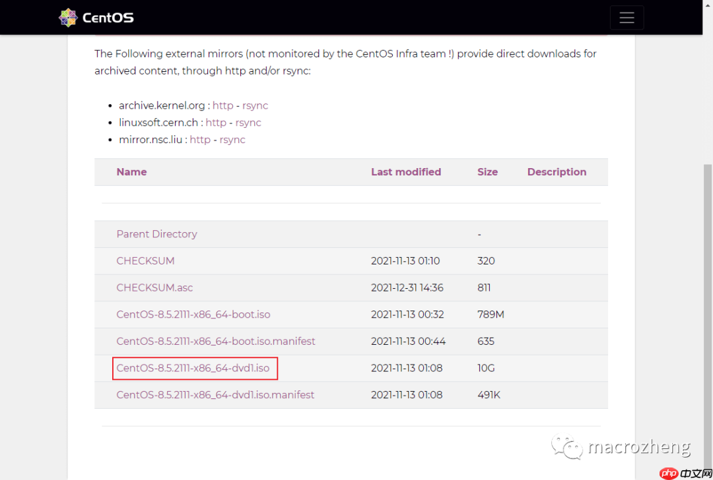This screenshot has height=480, width=713.
Task: Open the rsync link for linuxsoft.cern.ch
Action: pos(248,123)
